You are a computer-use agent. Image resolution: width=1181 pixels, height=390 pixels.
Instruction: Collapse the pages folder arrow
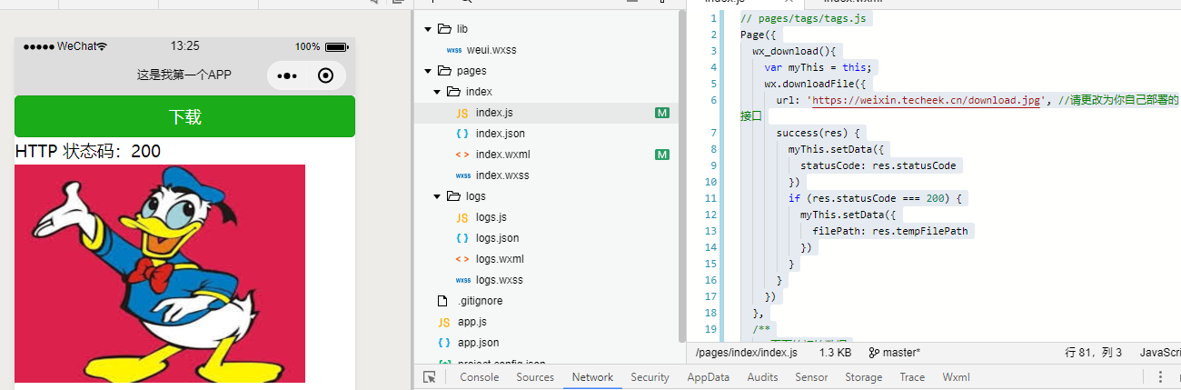(428, 71)
